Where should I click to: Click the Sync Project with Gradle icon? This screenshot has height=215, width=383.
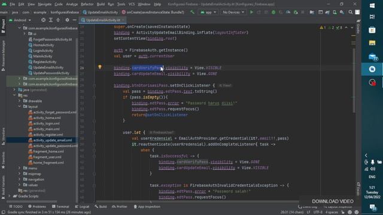(327, 12)
